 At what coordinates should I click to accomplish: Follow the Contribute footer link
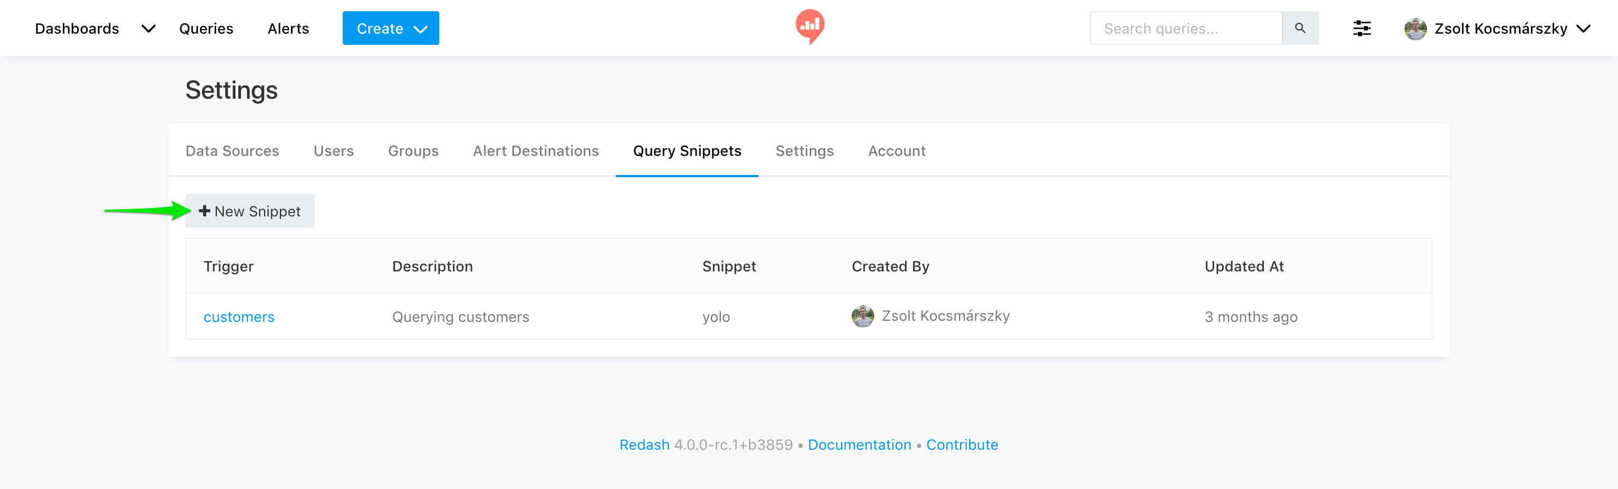pyautogui.click(x=962, y=445)
